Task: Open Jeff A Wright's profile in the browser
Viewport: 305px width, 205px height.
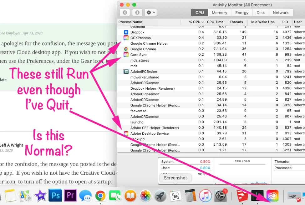Action: pyautogui.click(x=12, y=145)
